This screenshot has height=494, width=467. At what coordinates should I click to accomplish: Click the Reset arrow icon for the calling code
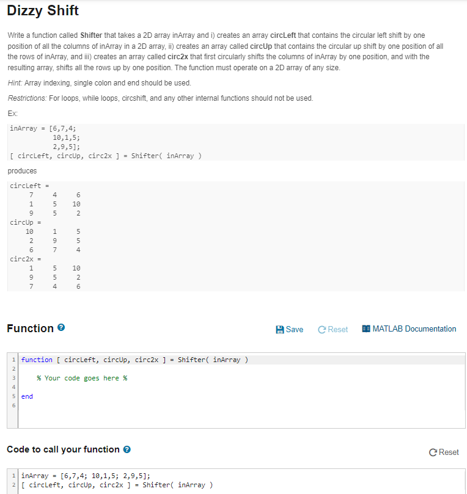pyautogui.click(x=433, y=452)
